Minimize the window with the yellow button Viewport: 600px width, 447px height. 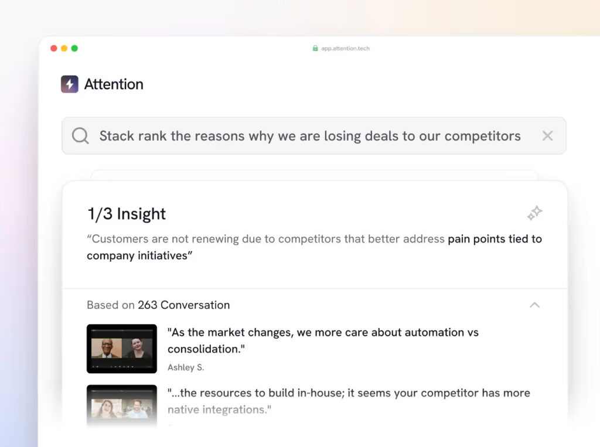pos(64,49)
